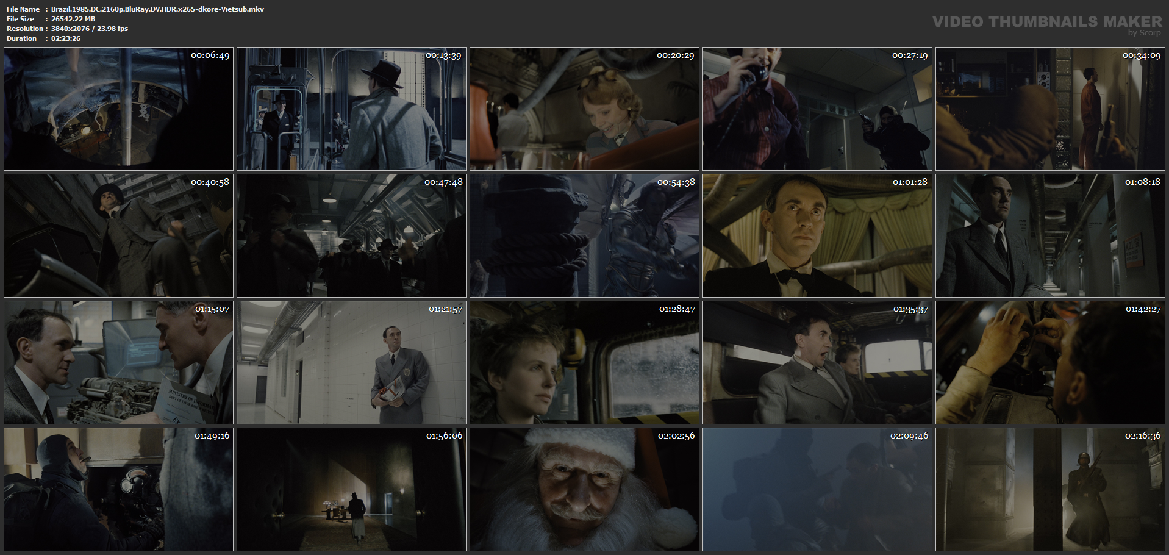The height and width of the screenshot is (555, 1169).
Task: Click the resolution value 3840x2076 / 23.98 fps
Action: (90, 29)
